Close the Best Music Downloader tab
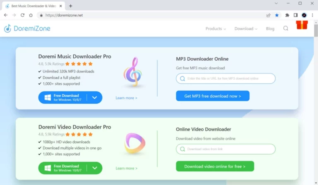Screen dimensions: 318x185 pyautogui.click(x=60, y=6)
